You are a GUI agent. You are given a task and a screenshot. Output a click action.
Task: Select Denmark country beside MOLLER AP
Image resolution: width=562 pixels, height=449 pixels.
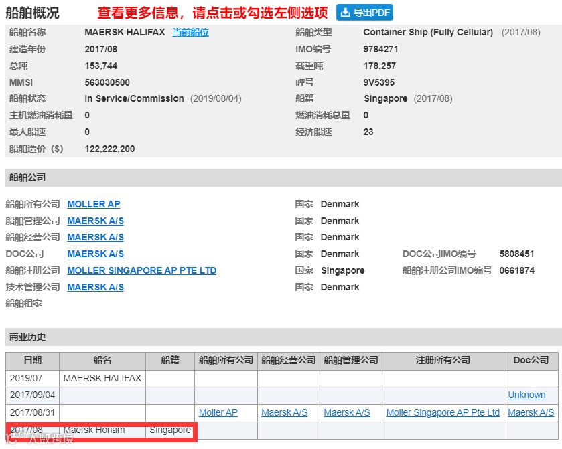click(x=340, y=204)
